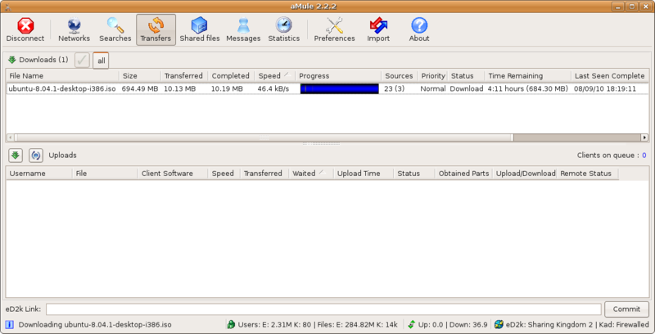Image resolution: width=655 pixels, height=334 pixels.
Task: Click the Clients on queue count
Action: [644, 156]
